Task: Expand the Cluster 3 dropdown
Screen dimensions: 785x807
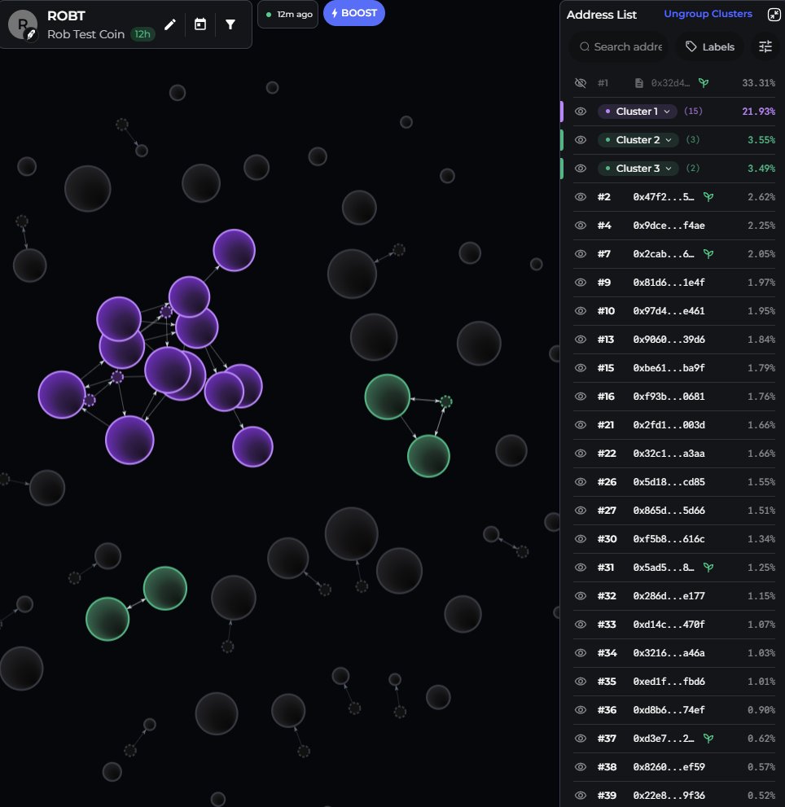Action: tap(638, 169)
